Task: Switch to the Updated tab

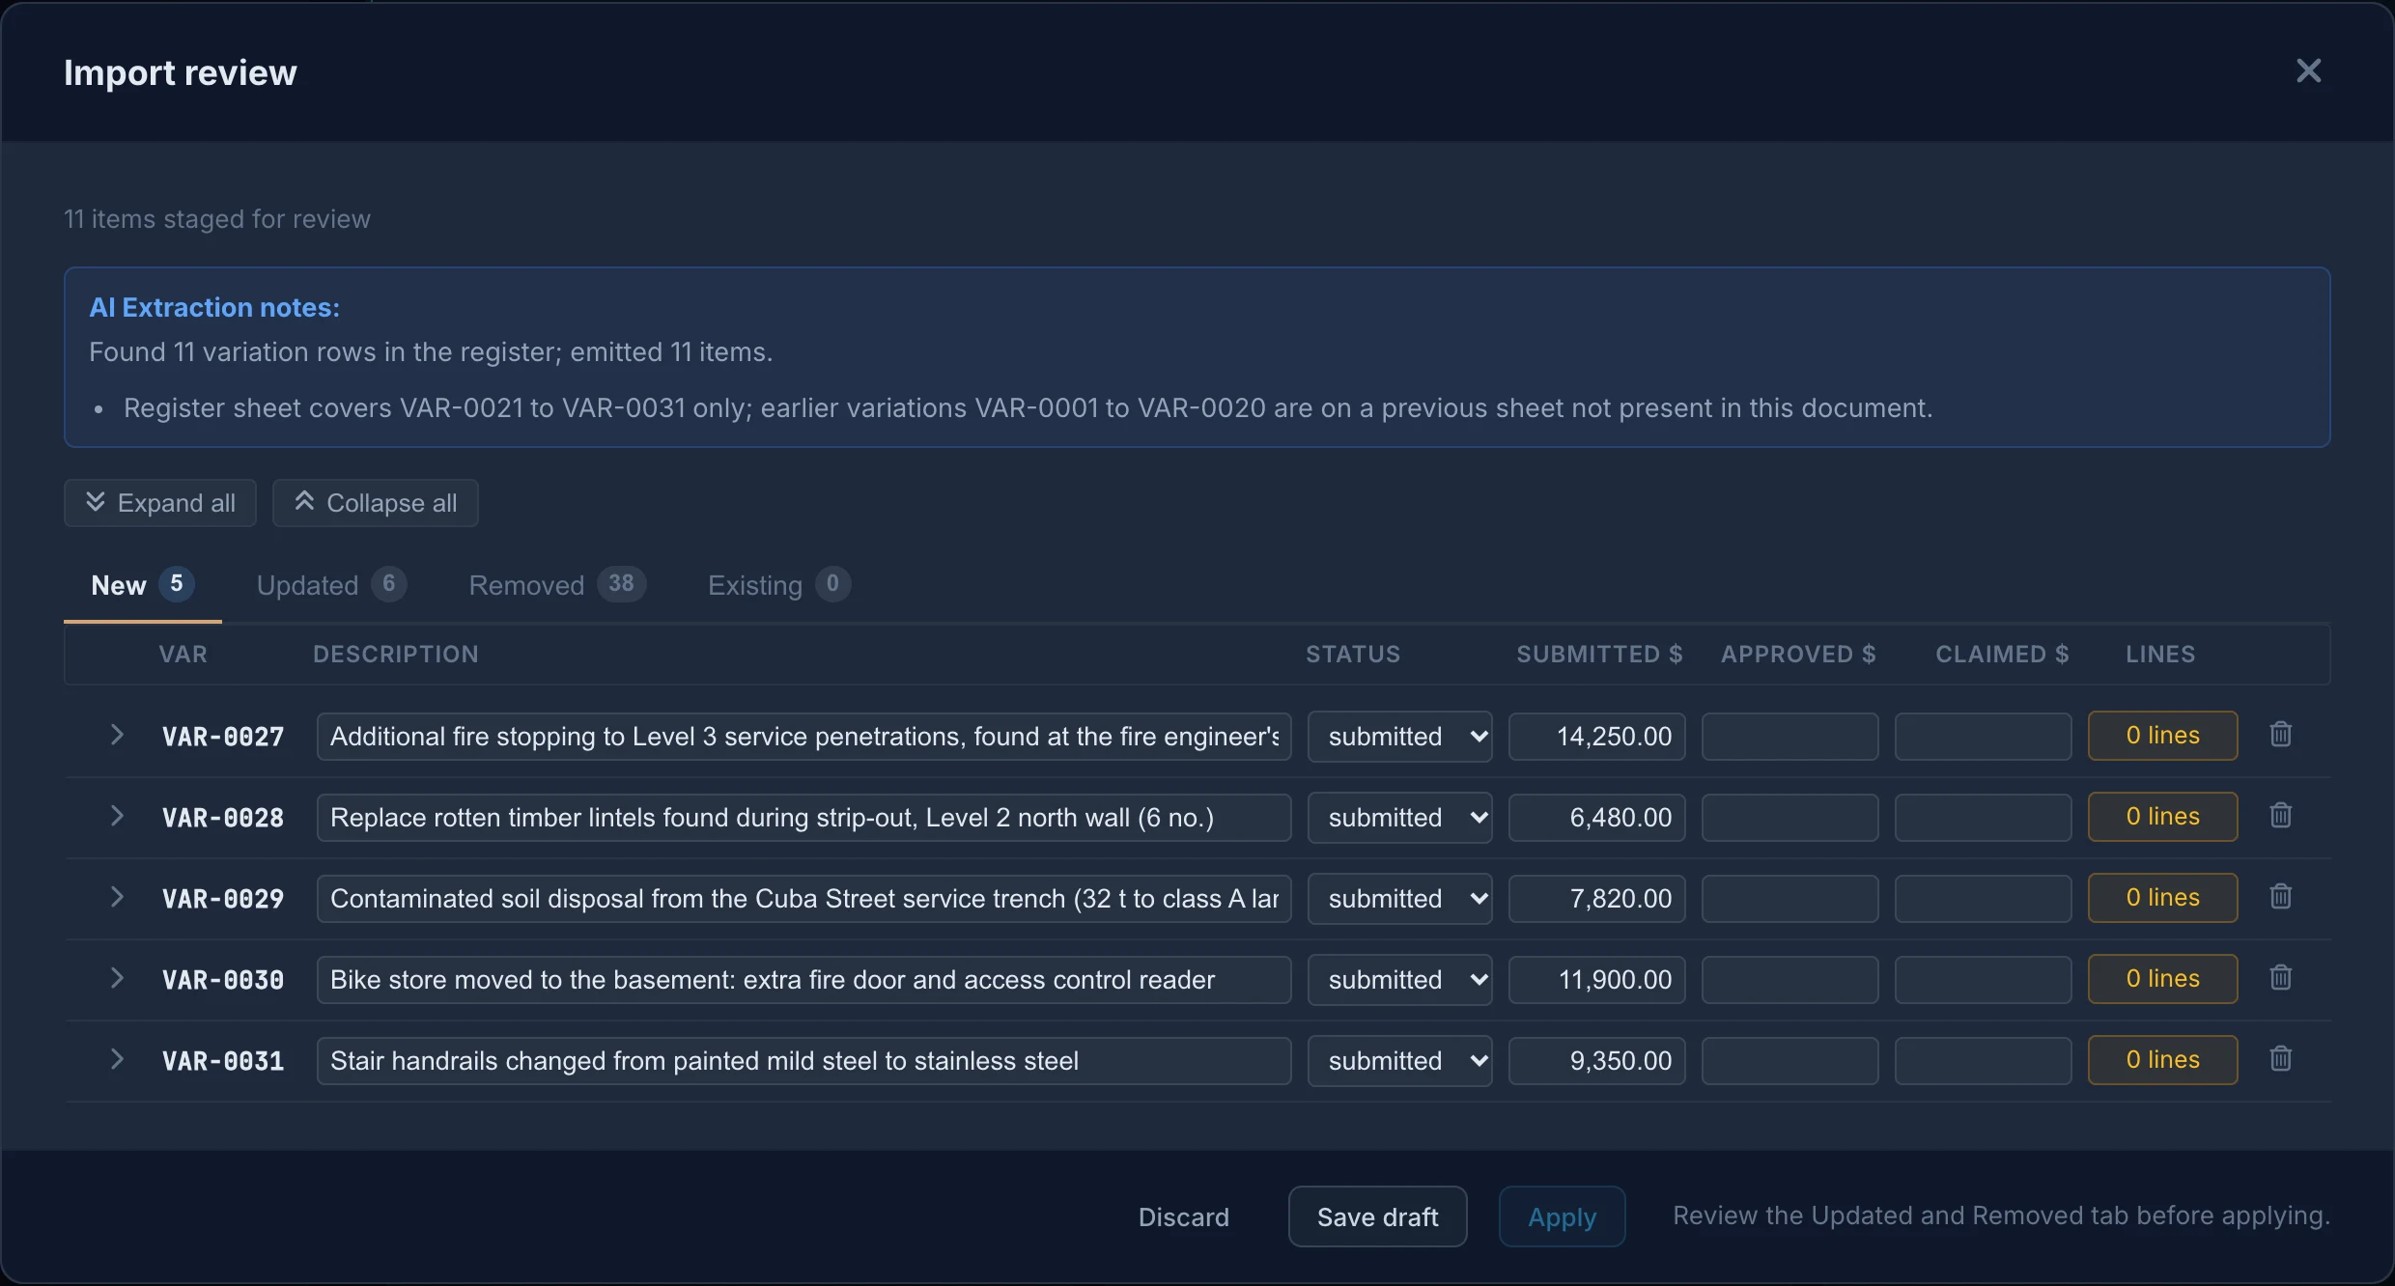Action: [x=331, y=585]
